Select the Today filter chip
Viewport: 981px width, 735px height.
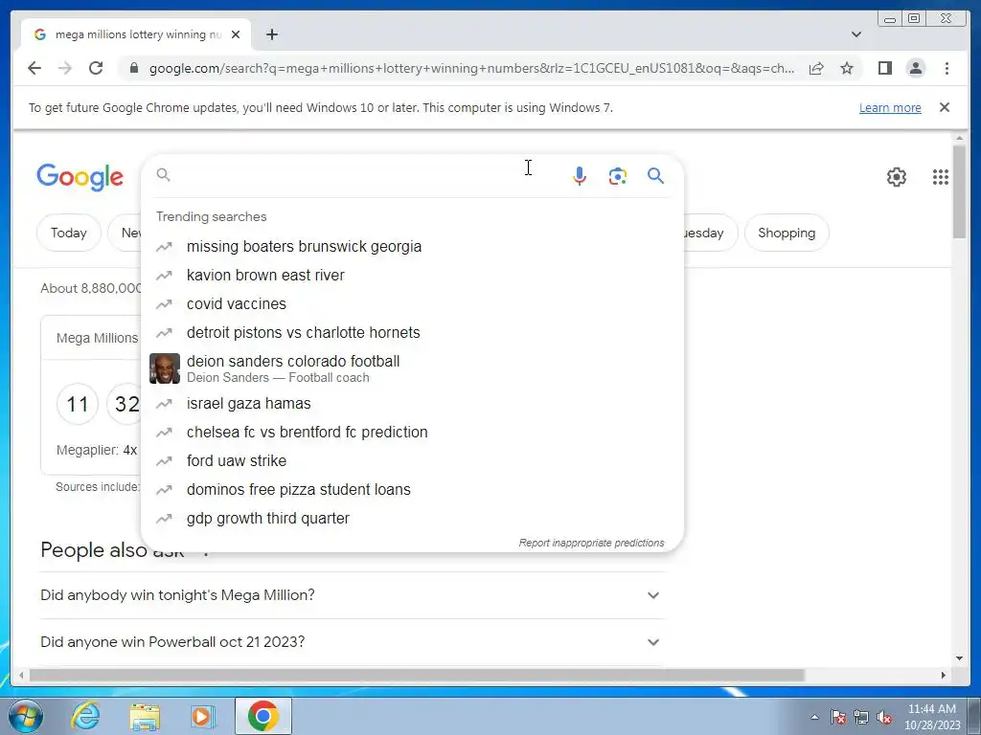(x=68, y=233)
